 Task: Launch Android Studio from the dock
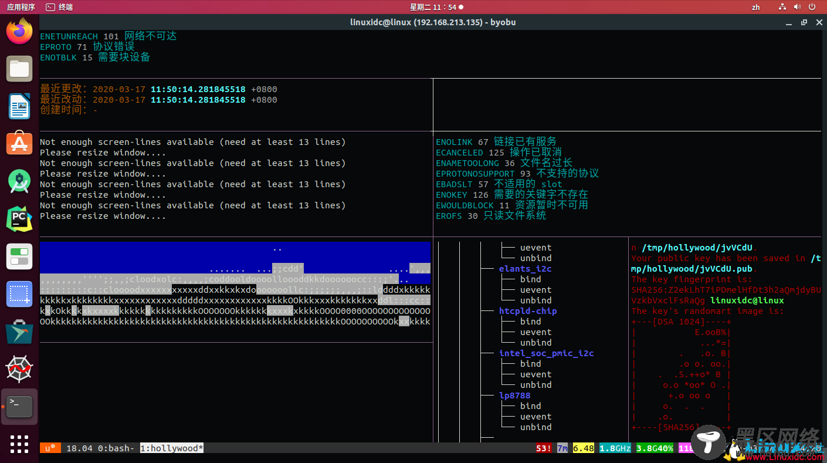point(19,182)
